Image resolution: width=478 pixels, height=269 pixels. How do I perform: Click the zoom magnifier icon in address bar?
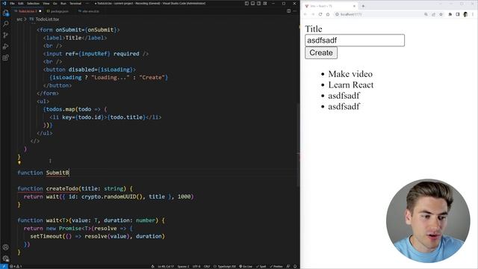426,14
